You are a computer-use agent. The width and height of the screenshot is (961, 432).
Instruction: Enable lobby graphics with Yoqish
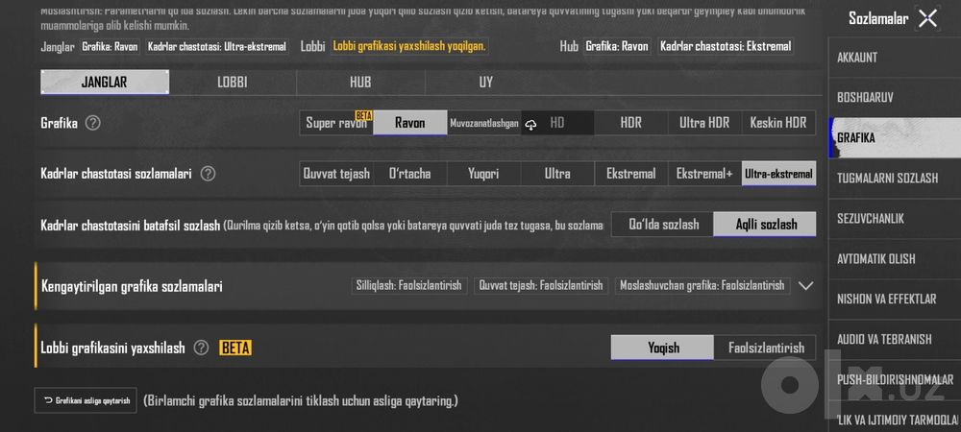pyautogui.click(x=662, y=348)
